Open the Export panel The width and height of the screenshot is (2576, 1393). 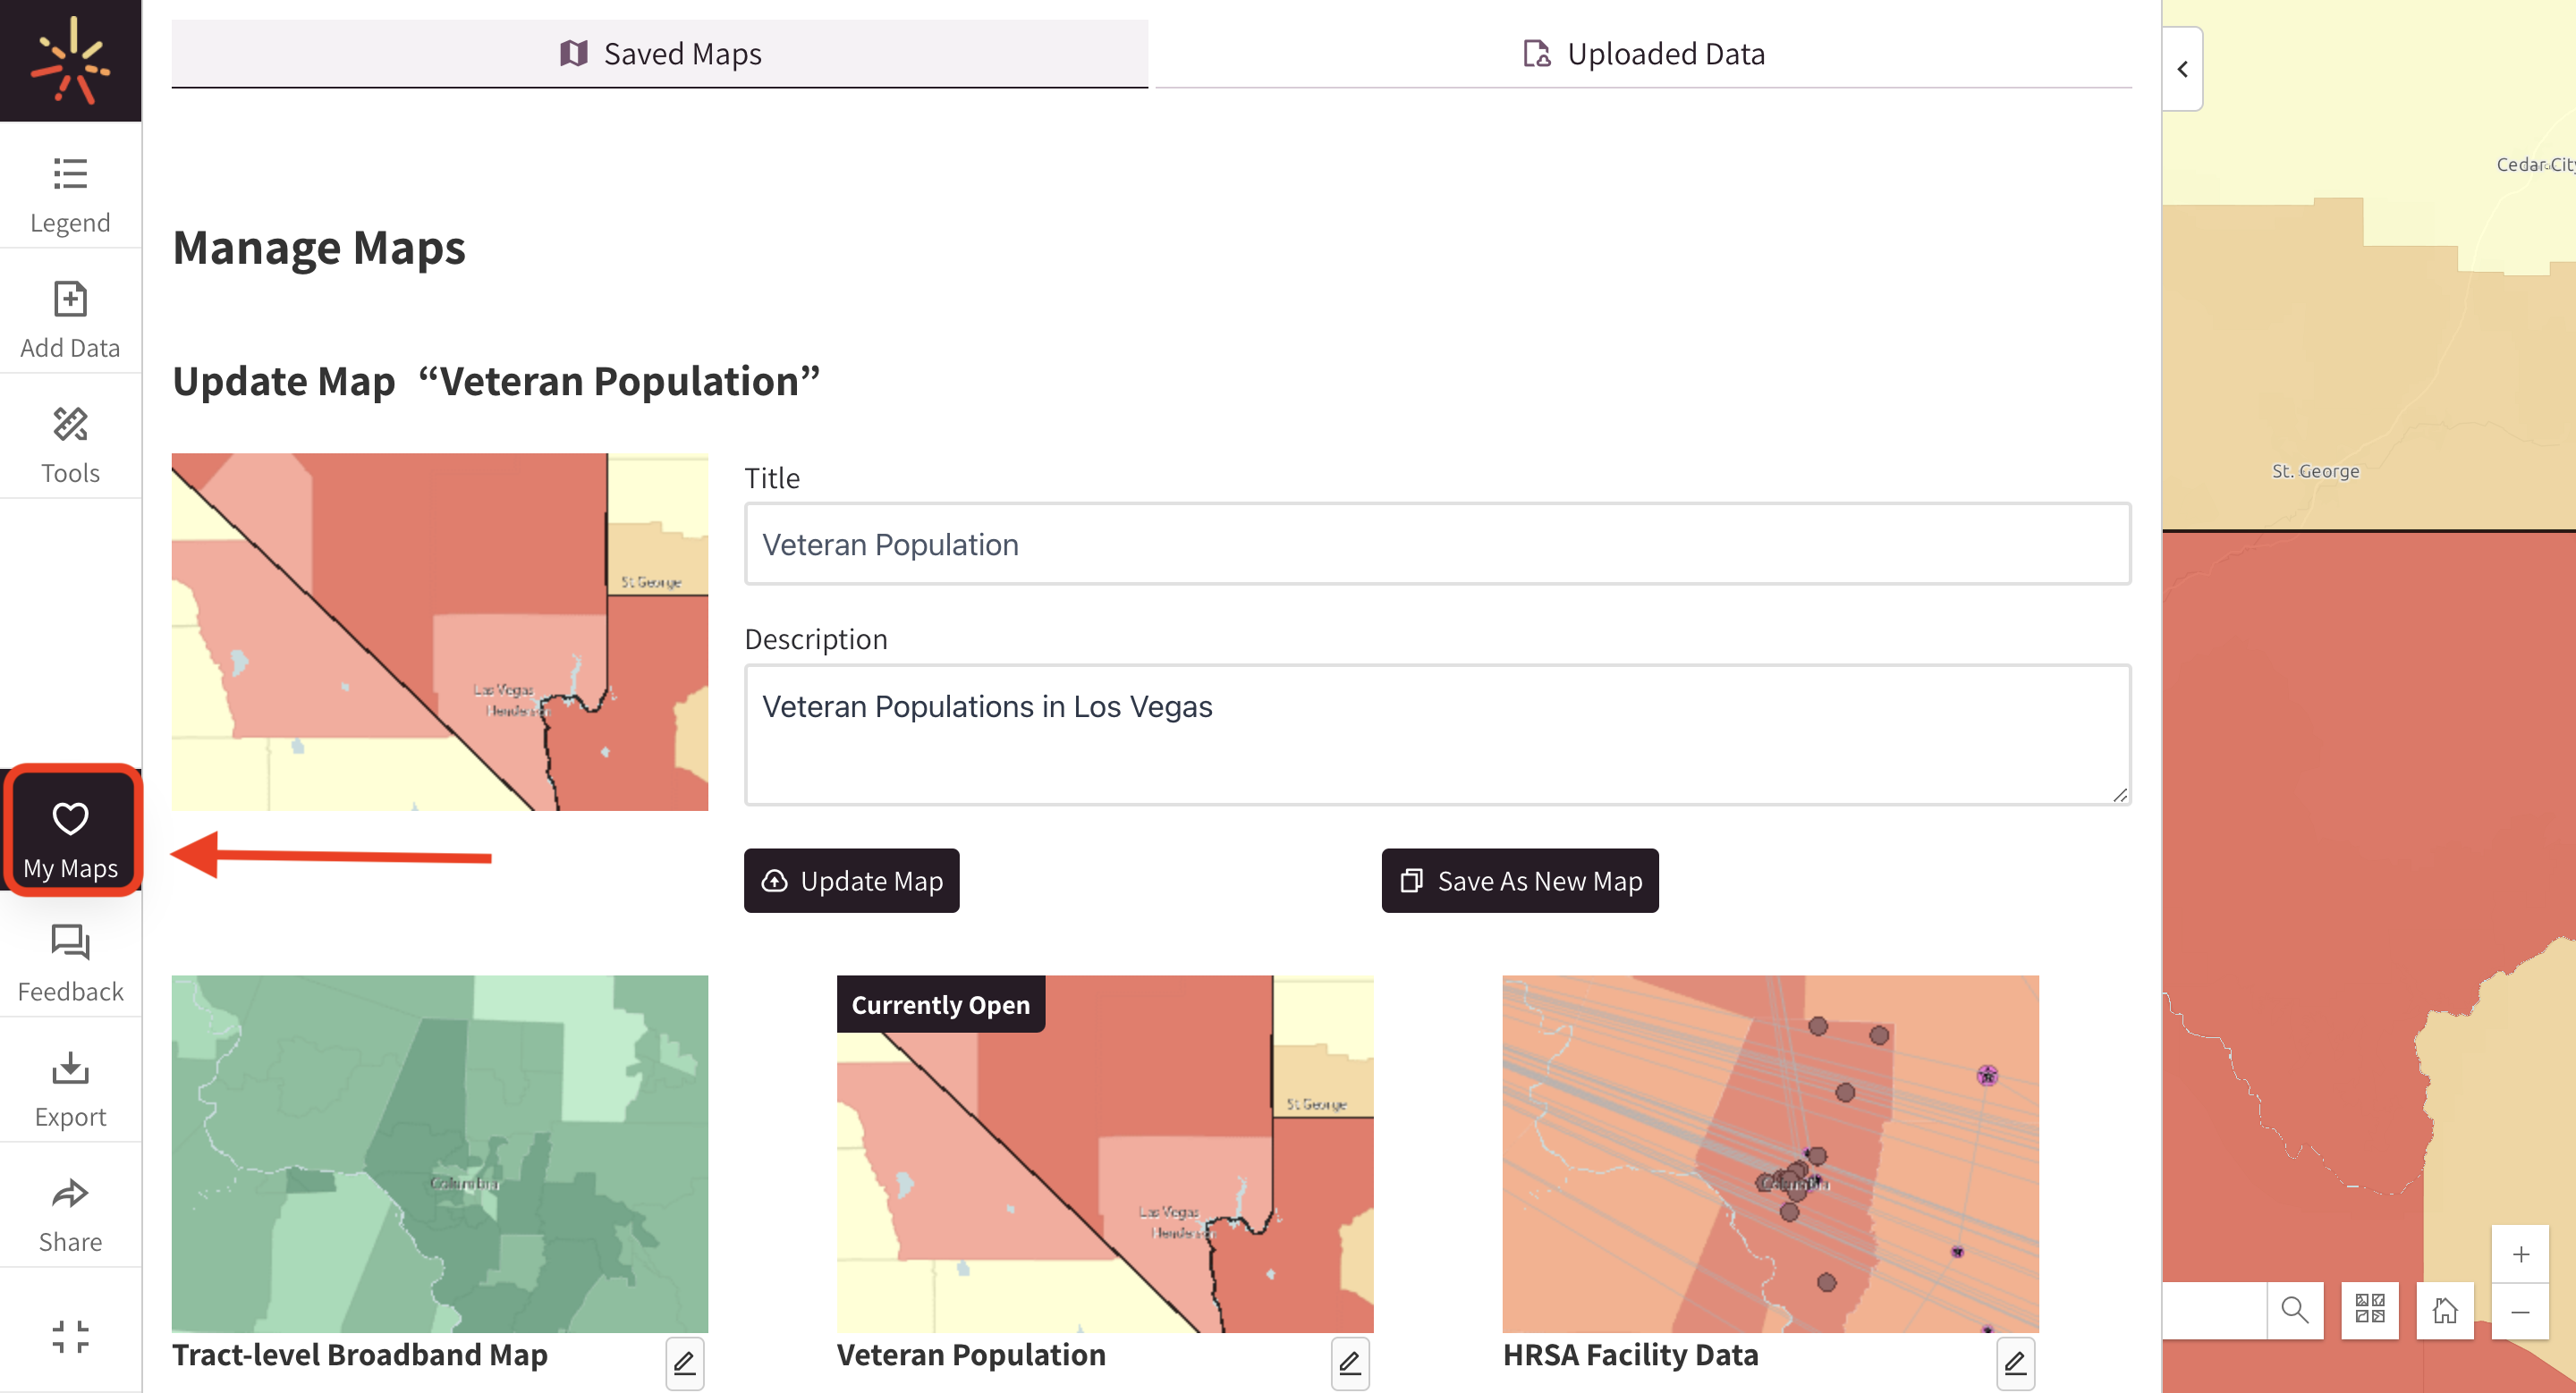[x=70, y=1085]
